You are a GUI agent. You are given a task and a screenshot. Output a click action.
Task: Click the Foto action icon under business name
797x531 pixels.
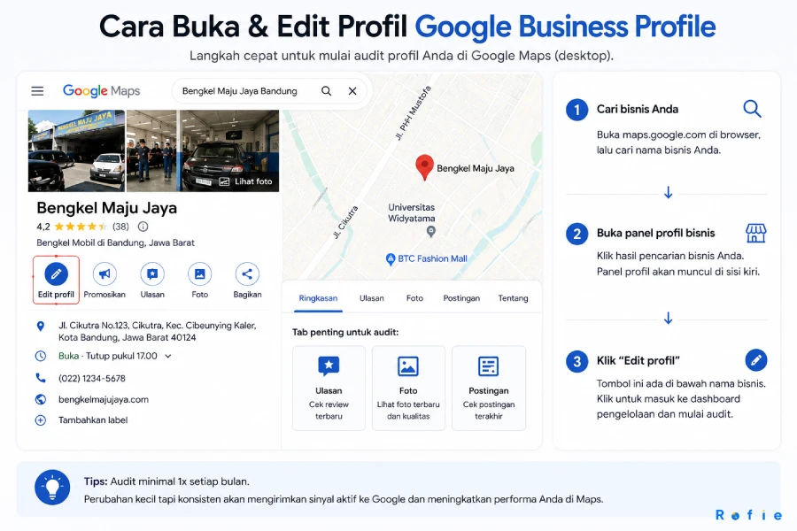coord(200,273)
